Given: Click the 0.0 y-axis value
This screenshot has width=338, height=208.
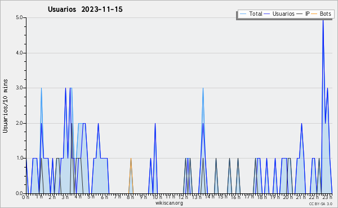Looking at the screenshot, I should coord(19,193).
